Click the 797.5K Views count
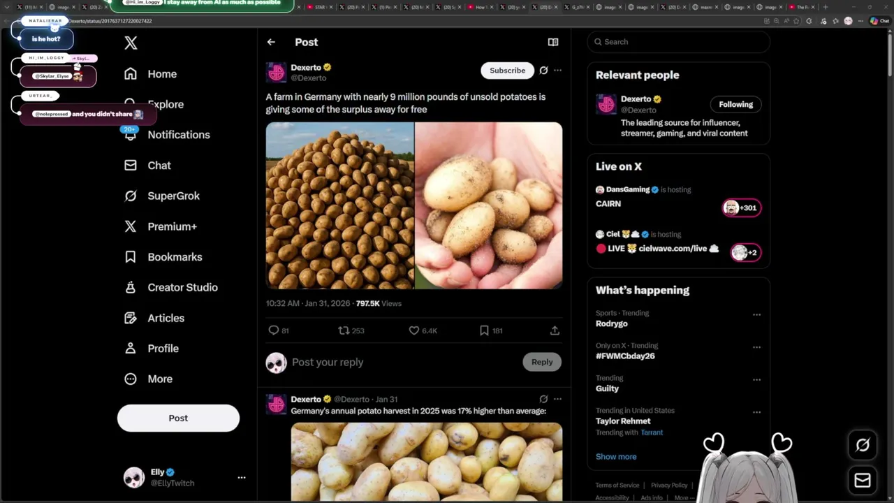 (x=379, y=304)
